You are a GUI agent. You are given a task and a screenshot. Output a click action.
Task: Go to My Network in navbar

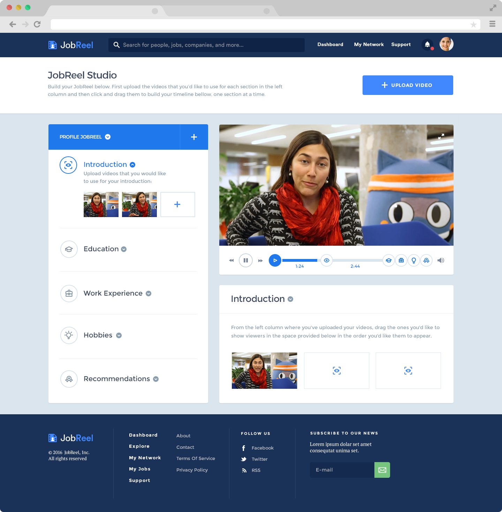[x=369, y=45]
